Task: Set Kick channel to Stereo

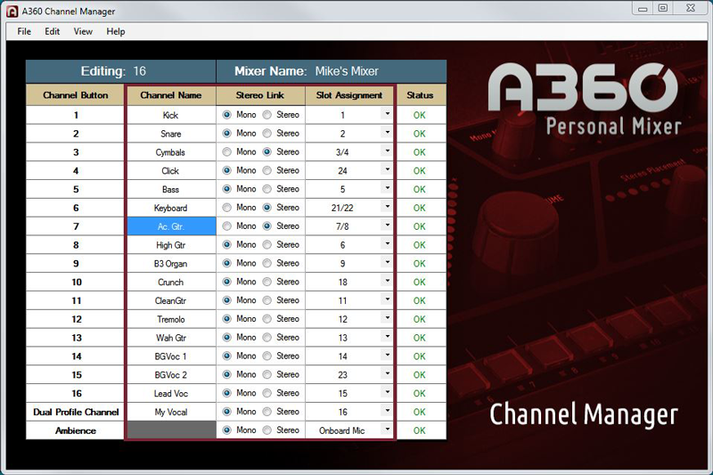Action: pos(268,115)
